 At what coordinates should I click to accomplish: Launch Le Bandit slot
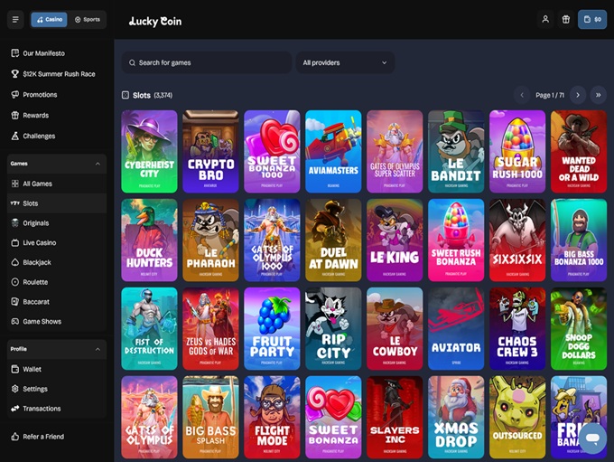tap(456, 151)
